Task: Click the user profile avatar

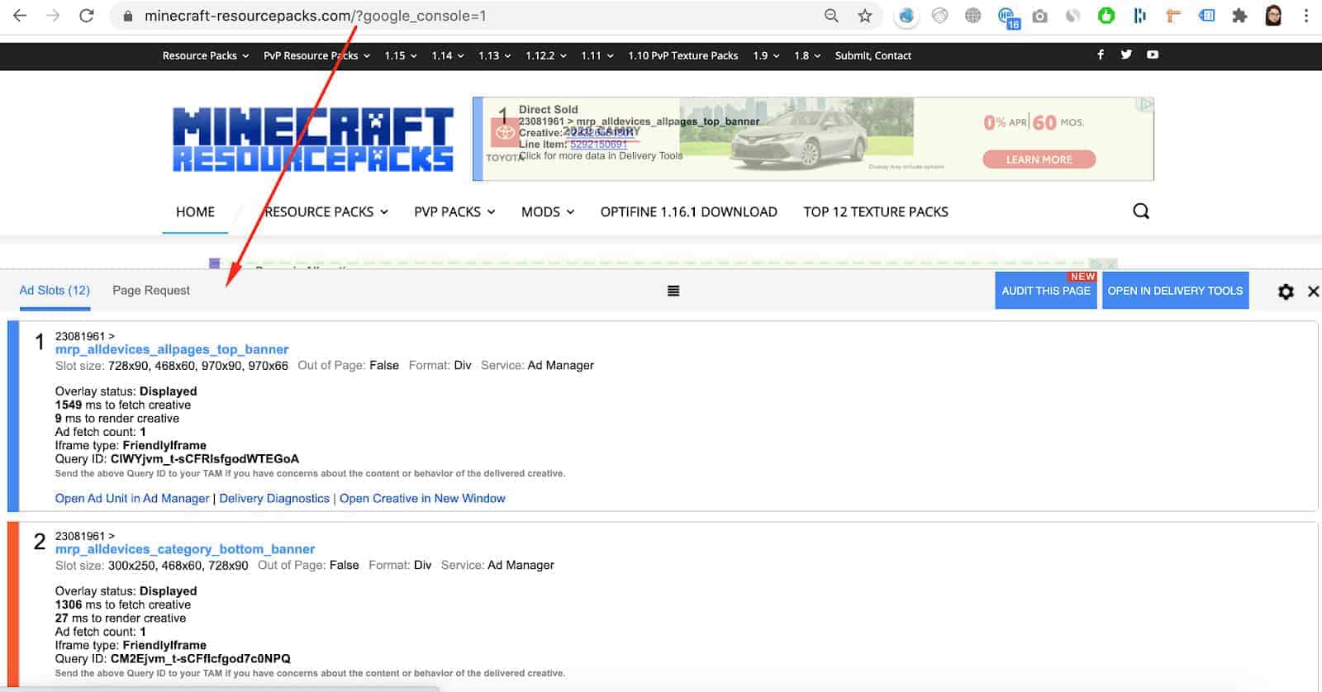Action: click(1273, 16)
